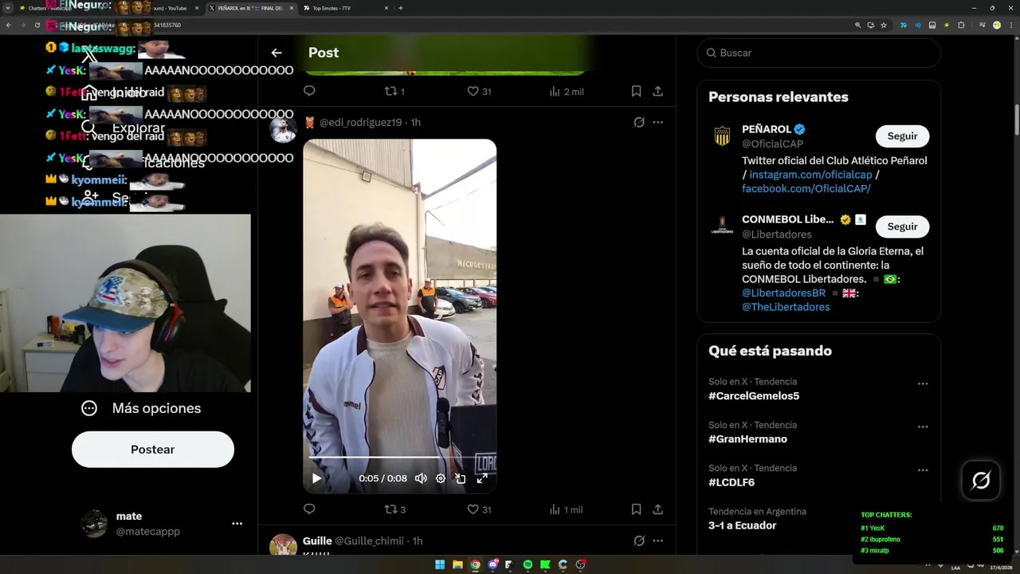Open the @LibertadoresBR mention

pyautogui.click(x=783, y=293)
